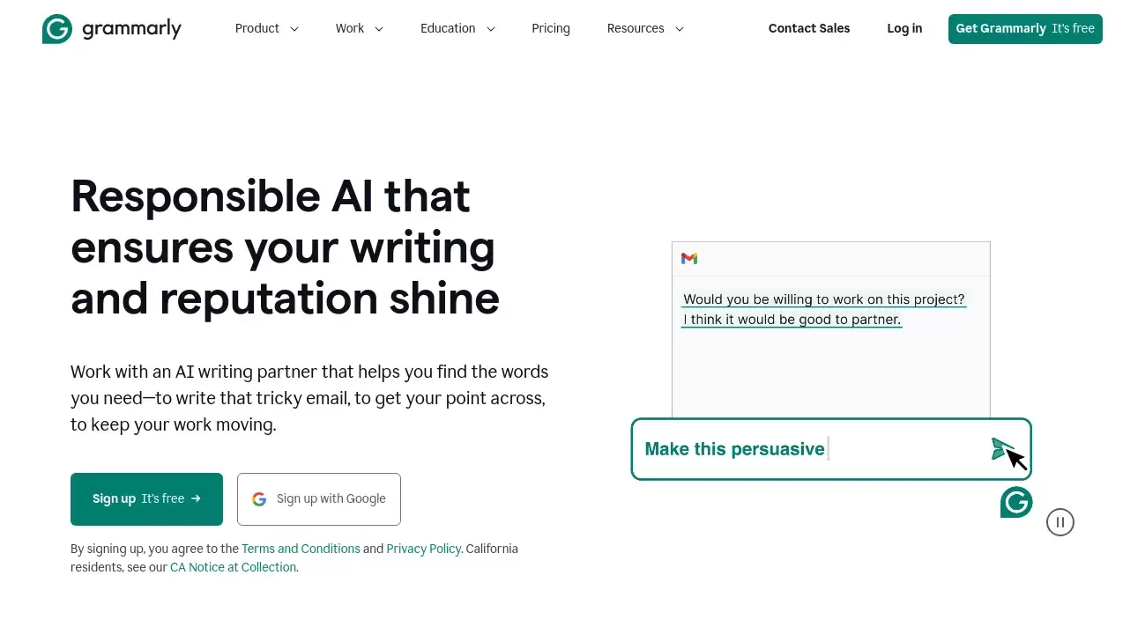Screen dimensions: 1145x627
Task: Expand the Work dropdown
Action: [x=359, y=28]
